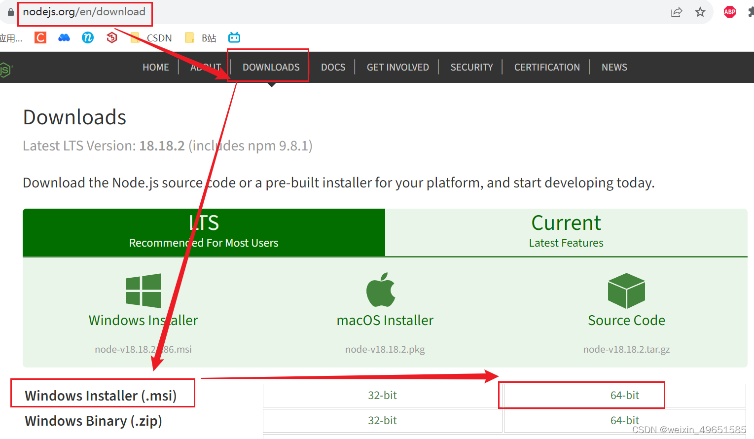Click the Windows Binary (.zip) row label
754x439 pixels.
click(94, 421)
